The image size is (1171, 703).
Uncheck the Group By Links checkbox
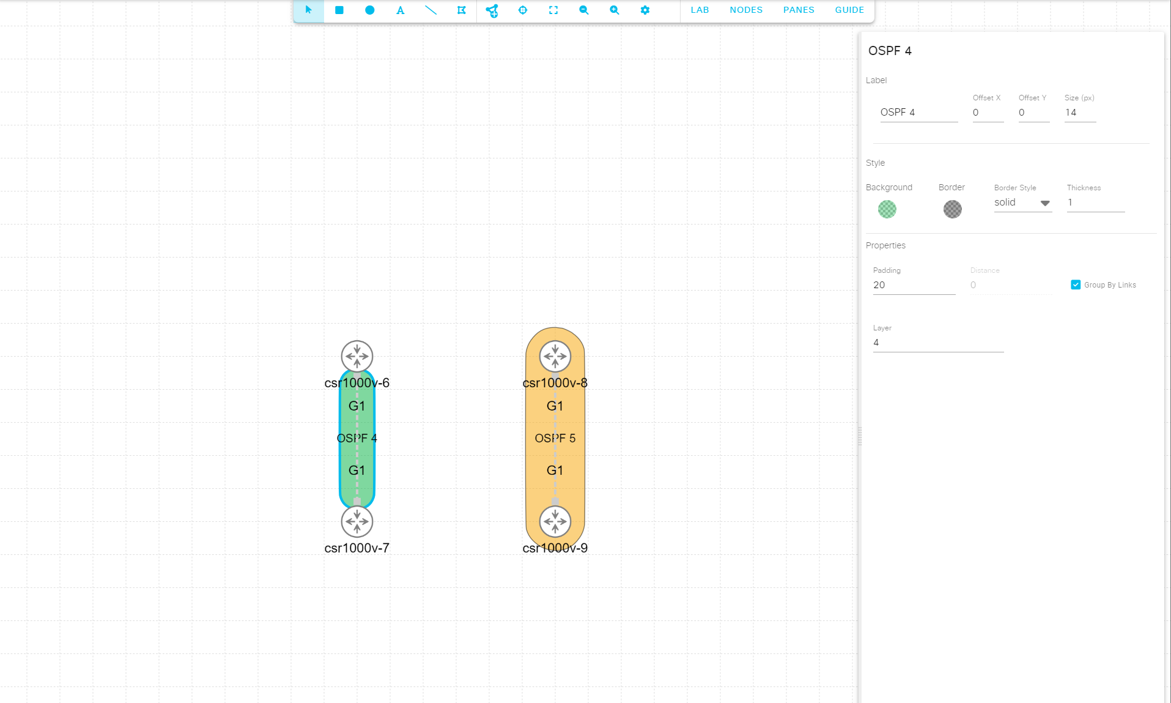(x=1076, y=285)
